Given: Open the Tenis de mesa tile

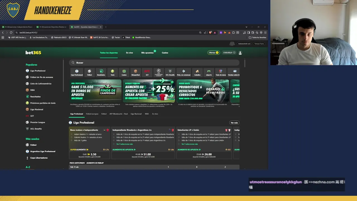Looking at the screenshot, I should click(x=221, y=72).
